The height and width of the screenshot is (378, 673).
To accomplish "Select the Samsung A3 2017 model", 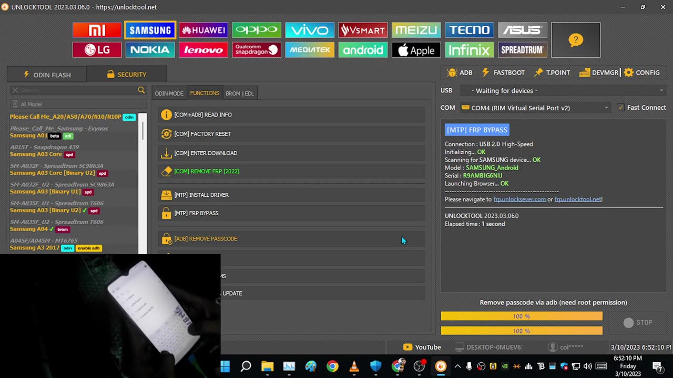I will point(55,248).
